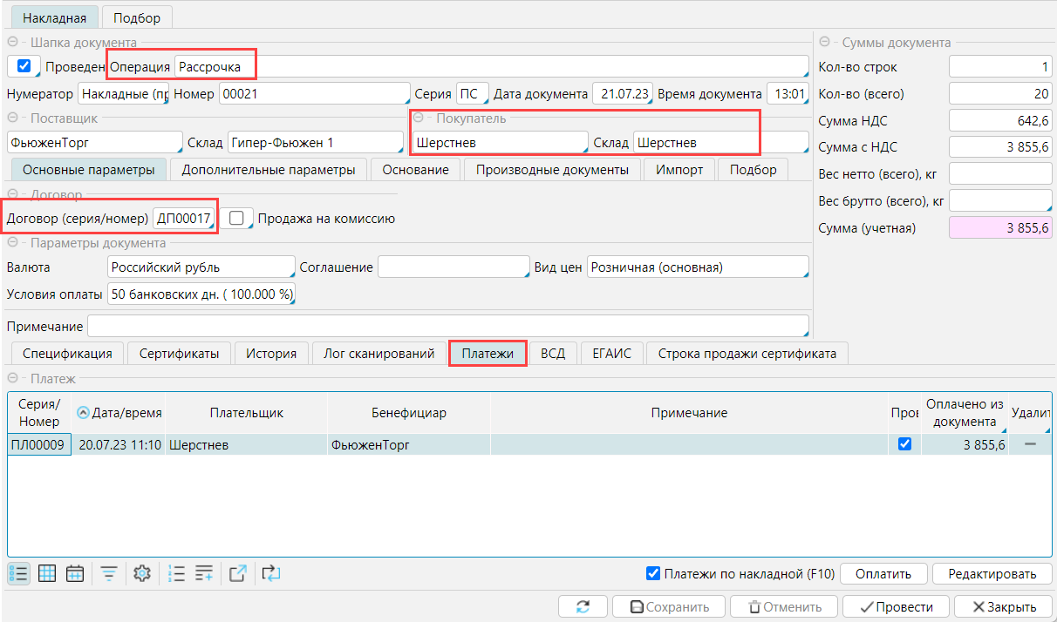Image resolution: width=1057 pixels, height=622 pixels.
Task: Click the numbered list icon
Action: click(176, 573)
